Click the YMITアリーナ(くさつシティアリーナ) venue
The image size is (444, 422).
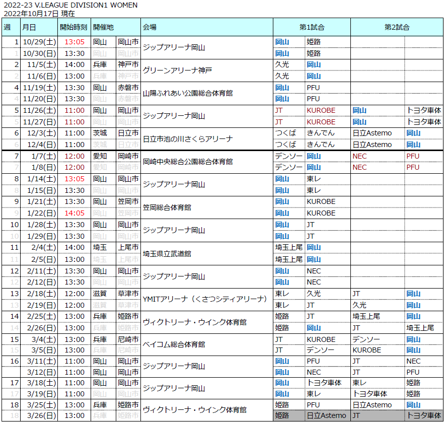tap(205, 299)
